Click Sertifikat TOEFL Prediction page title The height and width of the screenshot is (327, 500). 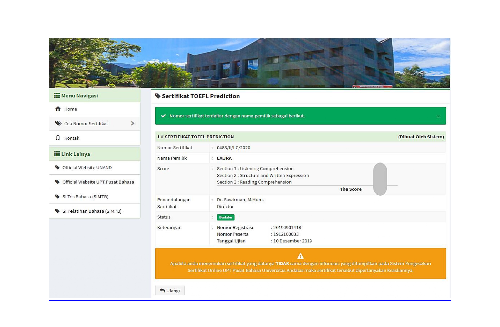pyautogui.click(x=201, y=96)
